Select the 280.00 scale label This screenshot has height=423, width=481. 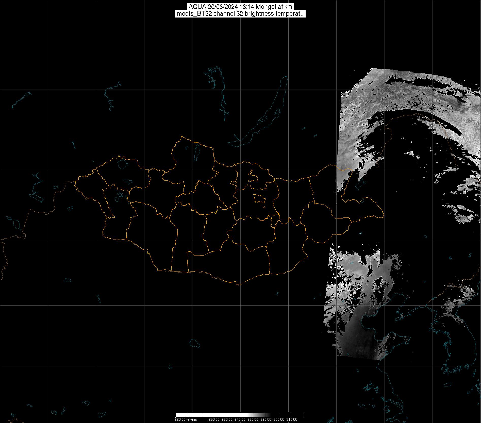point(253,419)
